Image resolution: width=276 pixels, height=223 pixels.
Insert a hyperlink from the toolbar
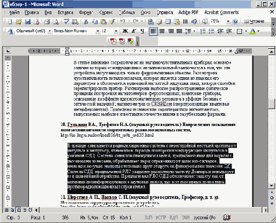tap(151, 21)
